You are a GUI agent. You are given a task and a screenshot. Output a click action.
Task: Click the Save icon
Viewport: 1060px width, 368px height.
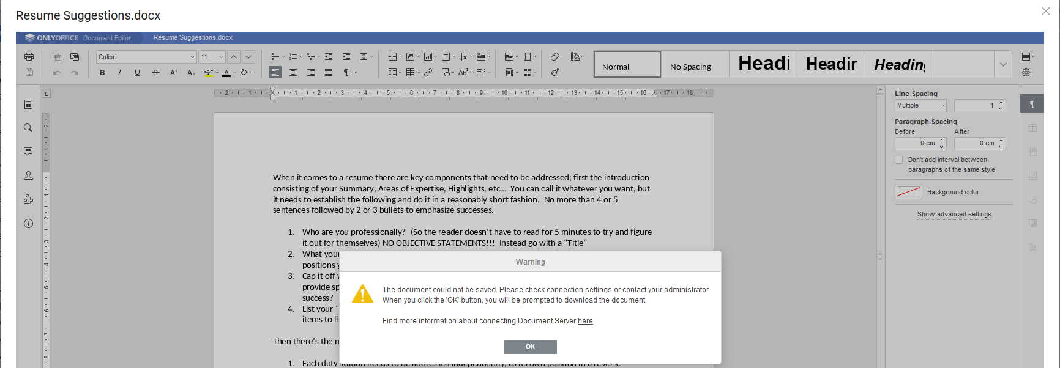tap(29, 72)
